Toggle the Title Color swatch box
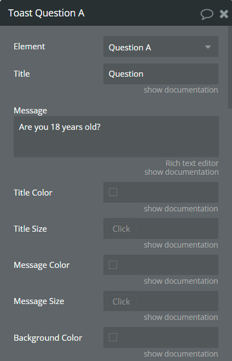Image resolution: width=232 pixels, height=361 pixels. (113, 192)
